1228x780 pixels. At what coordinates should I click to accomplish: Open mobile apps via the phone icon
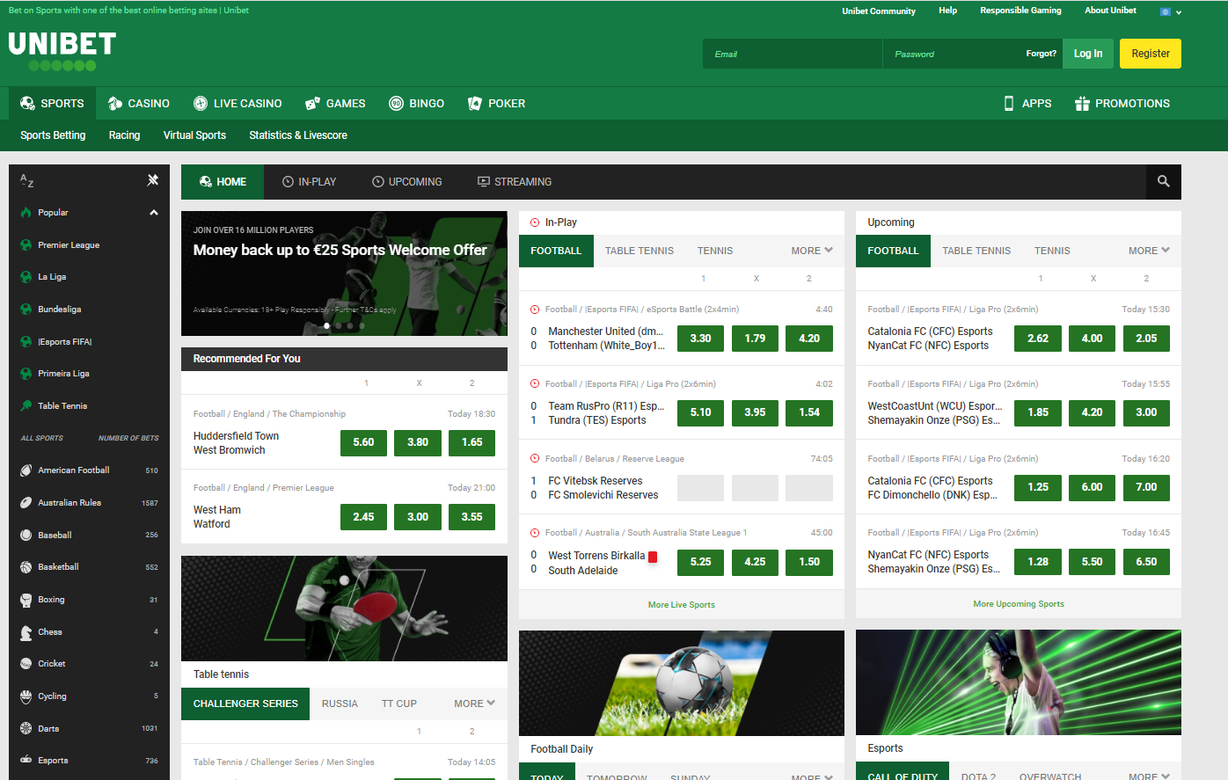point(1007,103)
